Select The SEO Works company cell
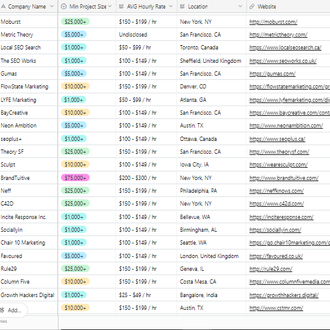Screen dimensions: 330x330 [x=29, y=61]
